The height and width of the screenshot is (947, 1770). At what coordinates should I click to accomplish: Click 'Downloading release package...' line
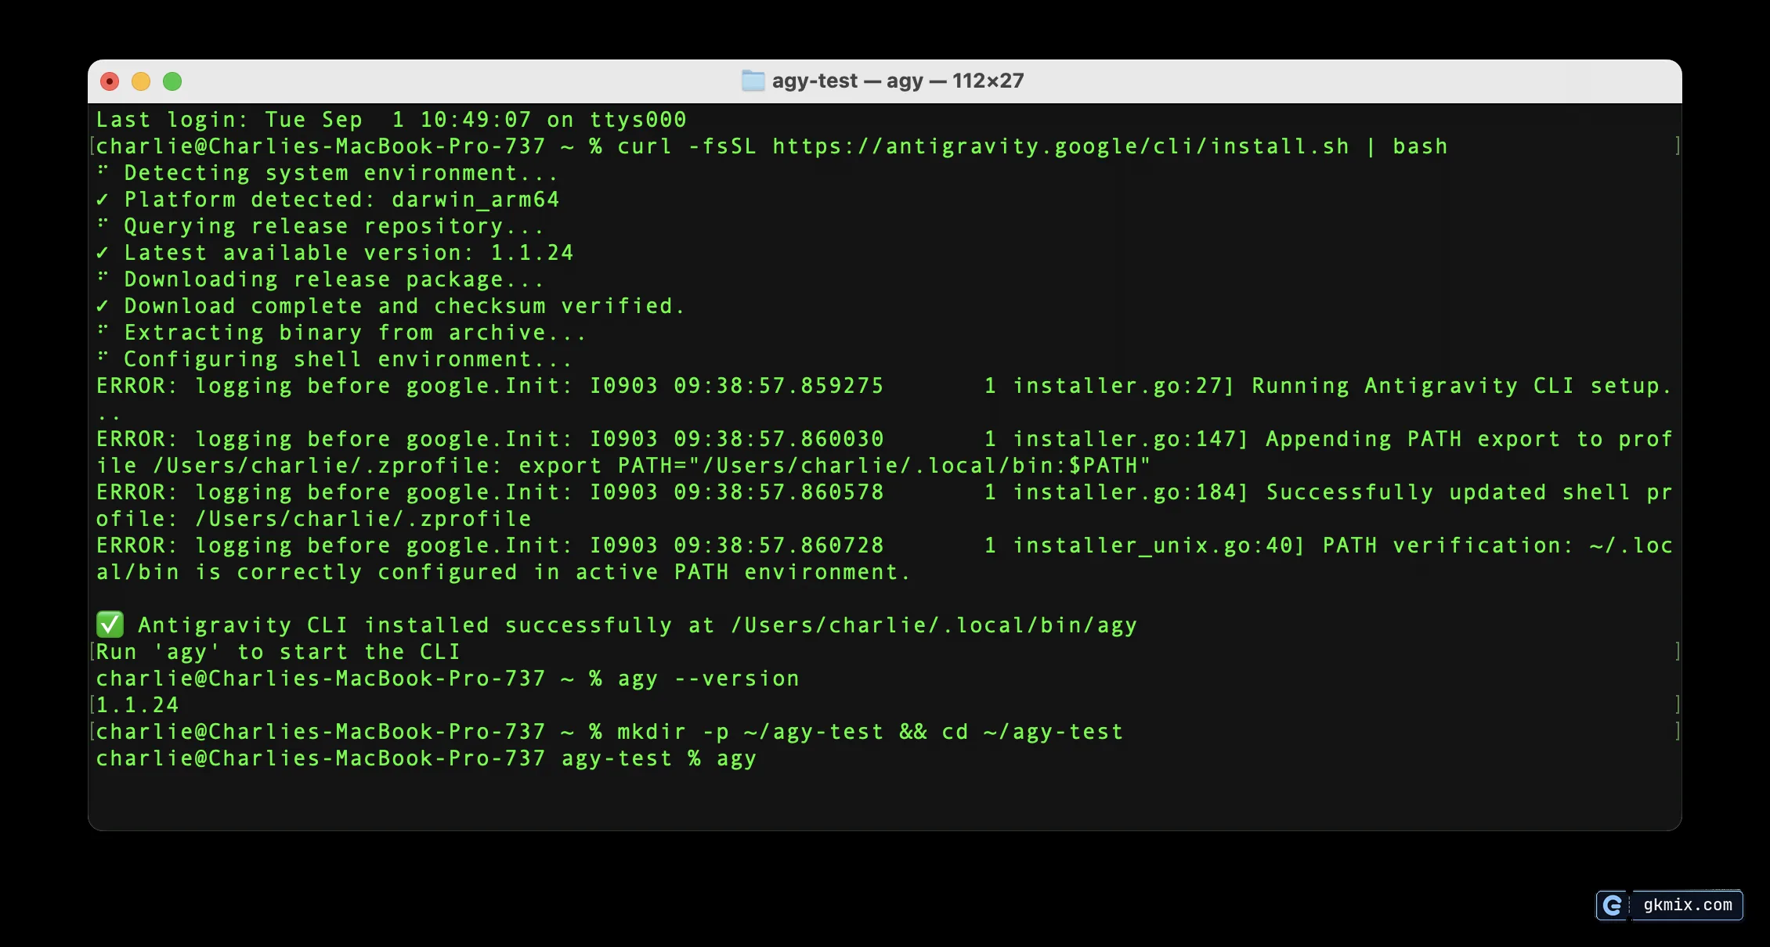(x=320, y=279)
